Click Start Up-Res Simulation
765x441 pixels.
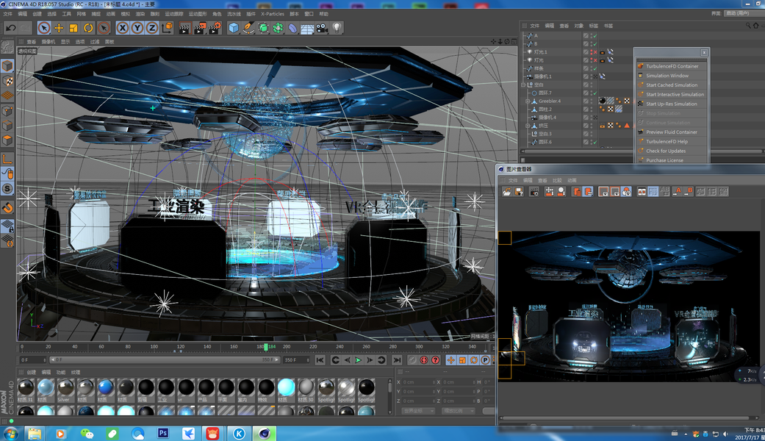click(x=672, y=104)
